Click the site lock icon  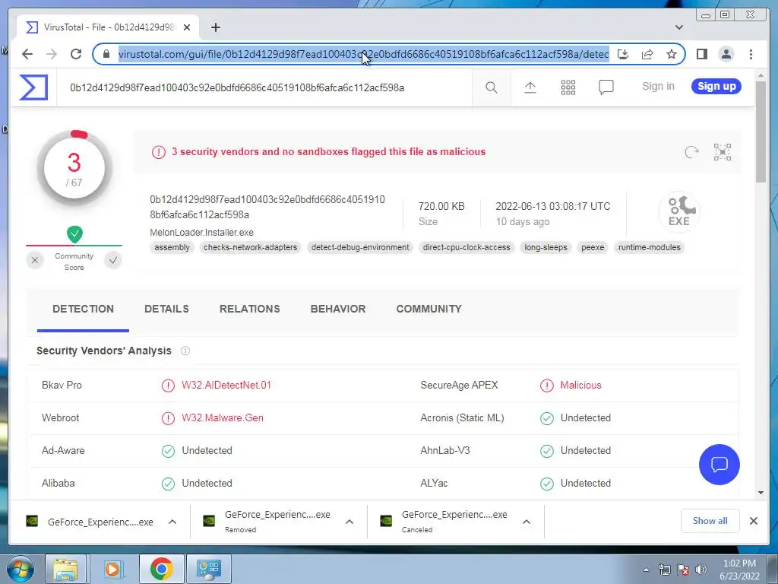[106, 54]
